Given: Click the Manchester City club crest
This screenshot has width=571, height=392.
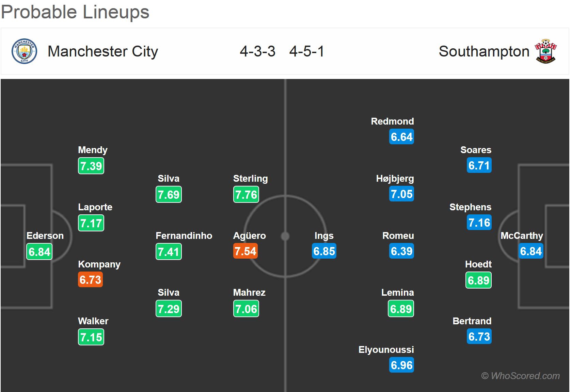Looking at the screenshot, I should coord(24,51).
